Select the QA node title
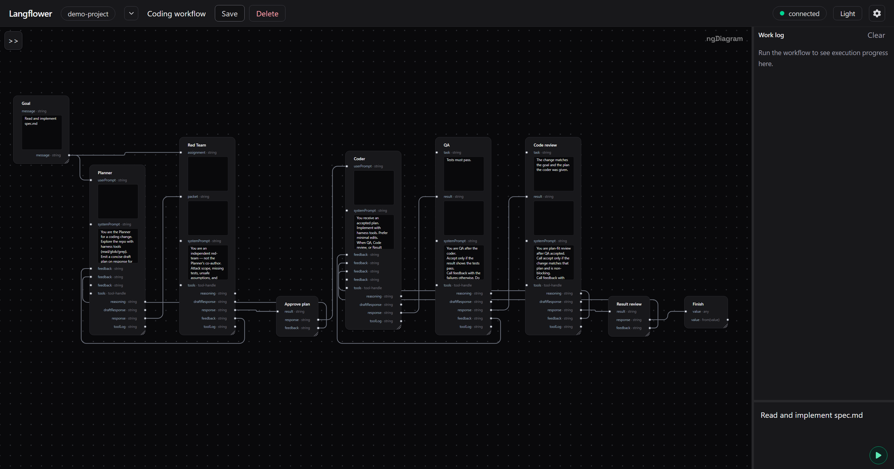This screenshot has height=469, width=894. click(x=446, y=145)
